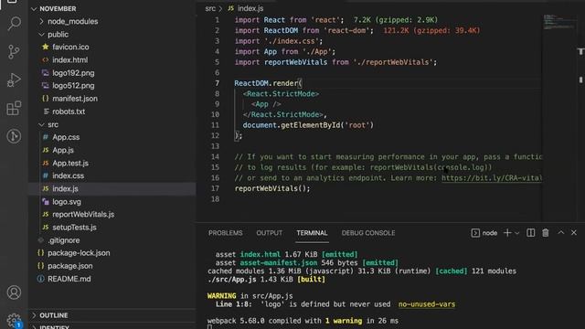Switch to the DEBUG CONSOLE tab
585x329 pixels.
pos(368,233)
